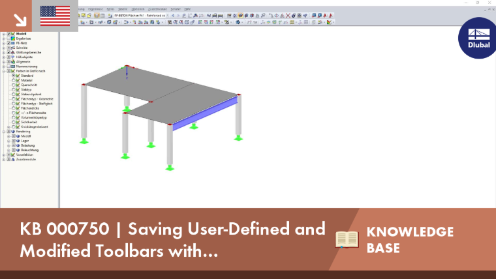Click the diagonal arrow icon at top-left

pyautogui.click(x=20, y=20)
